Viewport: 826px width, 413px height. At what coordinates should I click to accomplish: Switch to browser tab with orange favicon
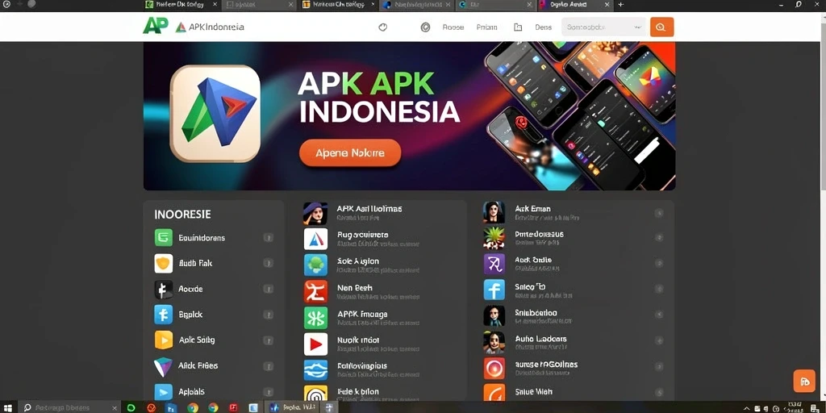[338, 5]
